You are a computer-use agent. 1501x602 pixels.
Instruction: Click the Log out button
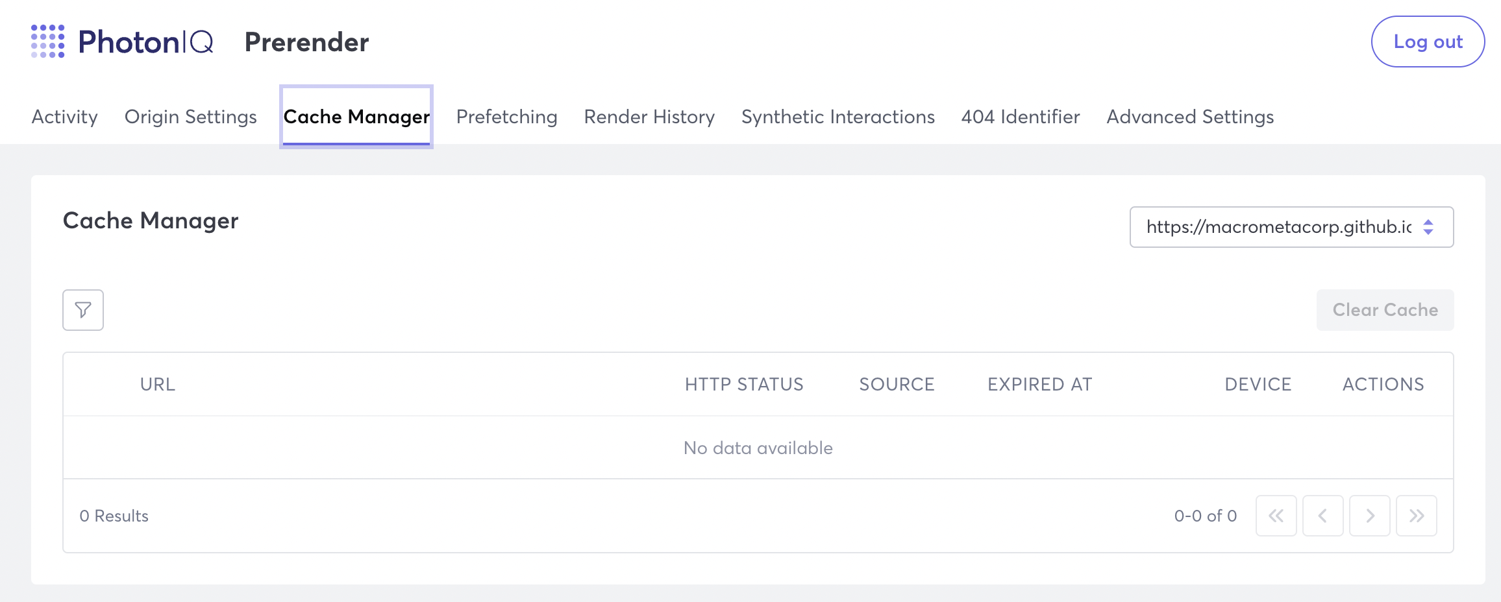(1428, 41)
